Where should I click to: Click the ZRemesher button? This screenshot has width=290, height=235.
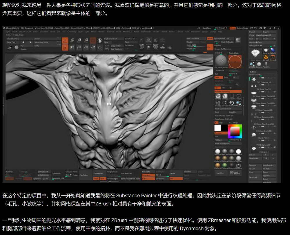(x=99, y=174)
